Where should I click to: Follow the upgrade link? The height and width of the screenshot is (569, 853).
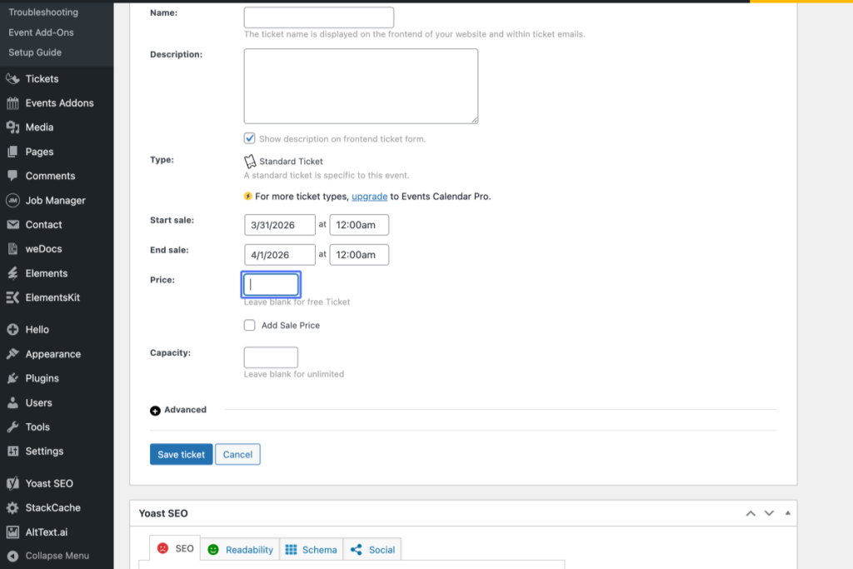point(369,197)
